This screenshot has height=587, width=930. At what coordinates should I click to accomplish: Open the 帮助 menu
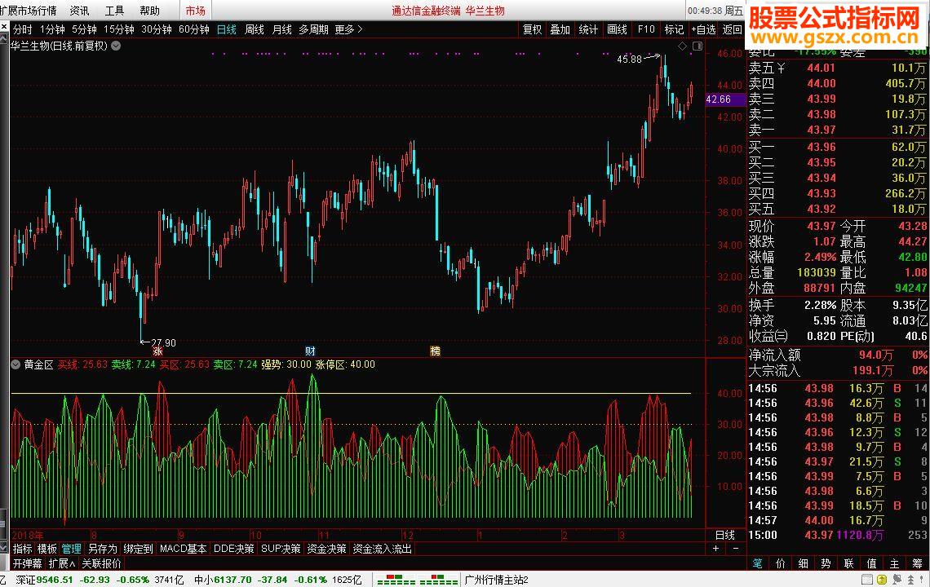coord(149,11)
